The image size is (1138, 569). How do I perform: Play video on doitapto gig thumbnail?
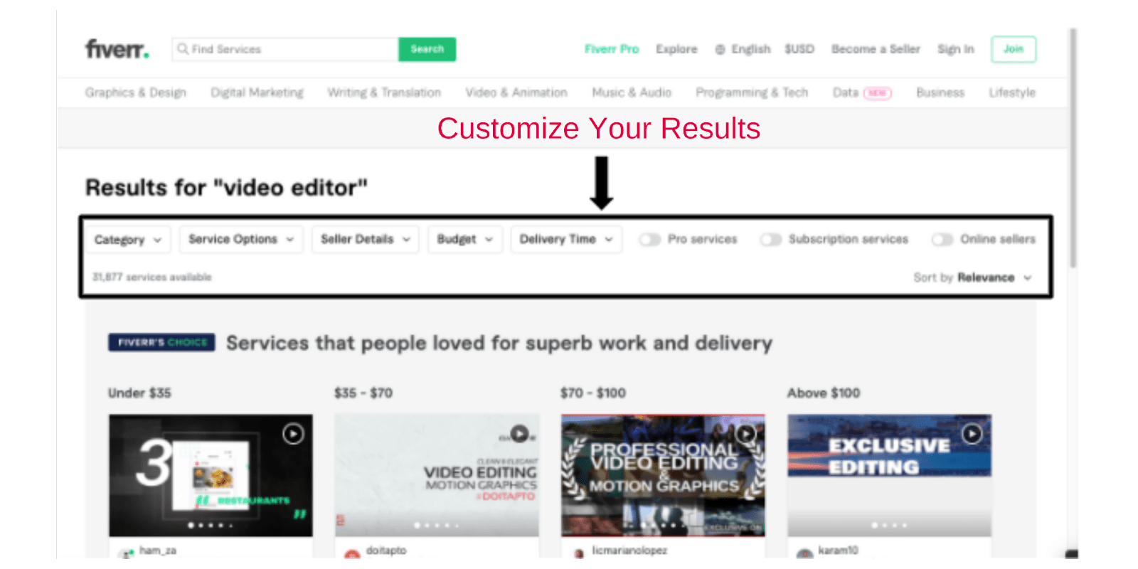(x=520, y=433)
